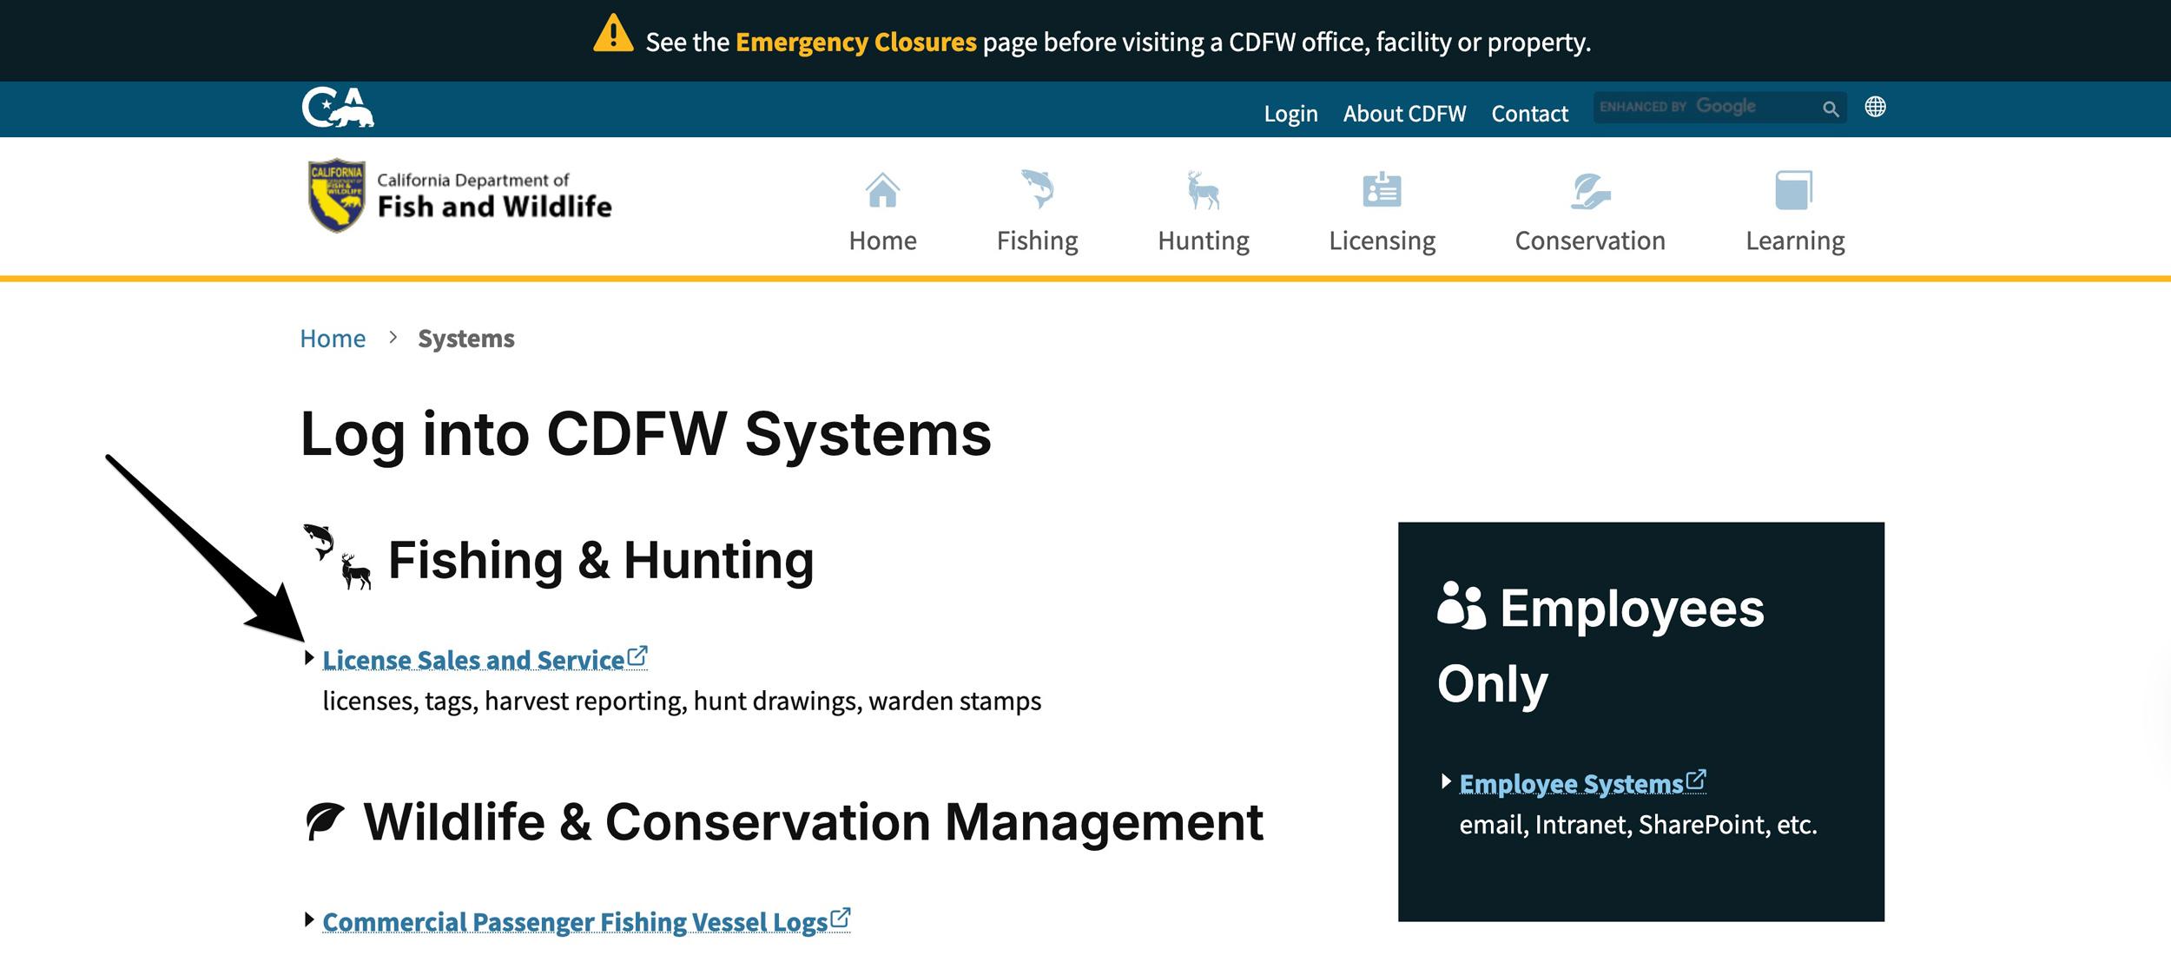
Task: Open the Emergency Closures page link
Action: [855, 40]
